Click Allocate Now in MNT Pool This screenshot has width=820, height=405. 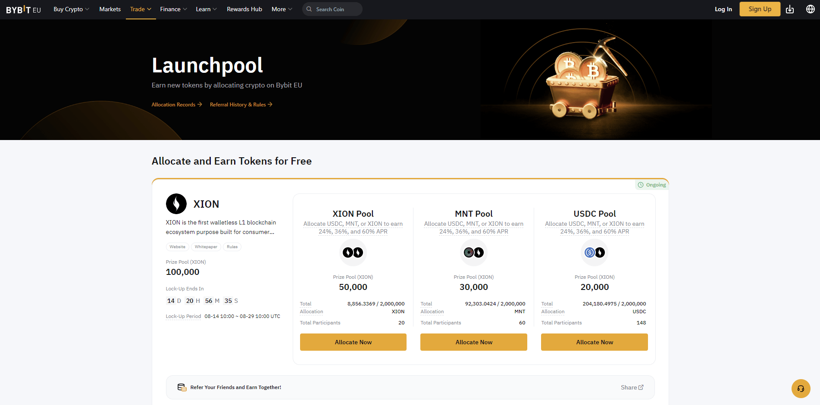pos(474,342)
